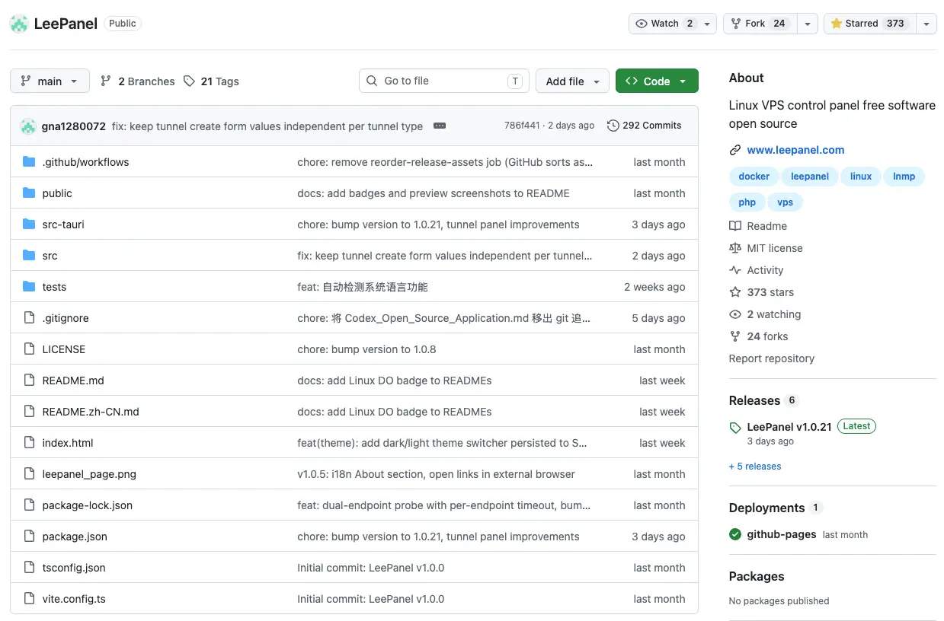Click the link icon beside www.leepanel.com
This screenshot has height=621, width=944.
[x=735, y=150]
